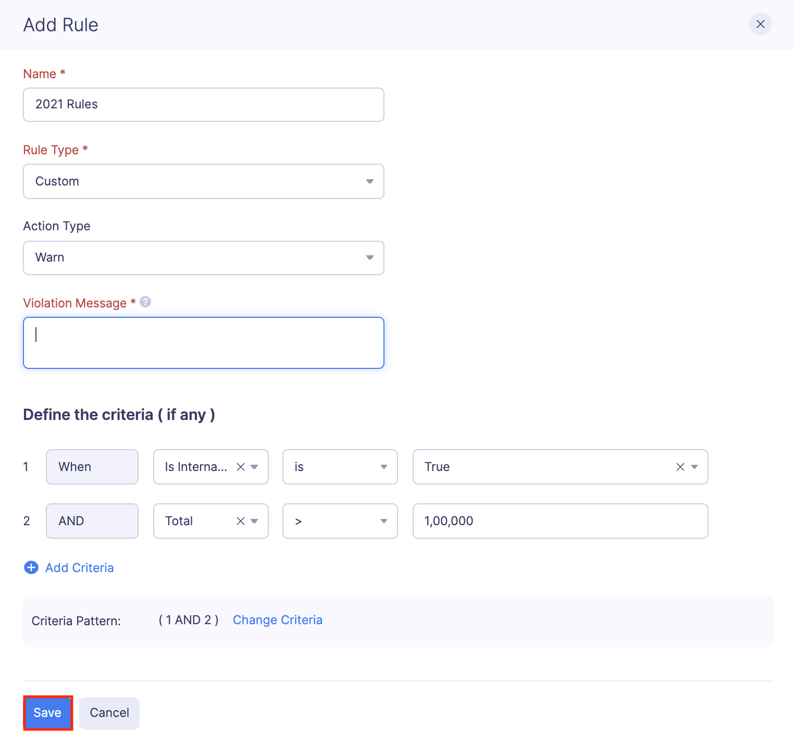The width and height of the screenshot is (795, 743).
Task: Click the Violation Message help icon
Action: click(145, 302)
